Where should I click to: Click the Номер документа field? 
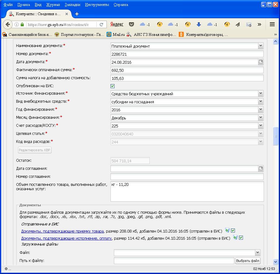(x=187, y=54)
